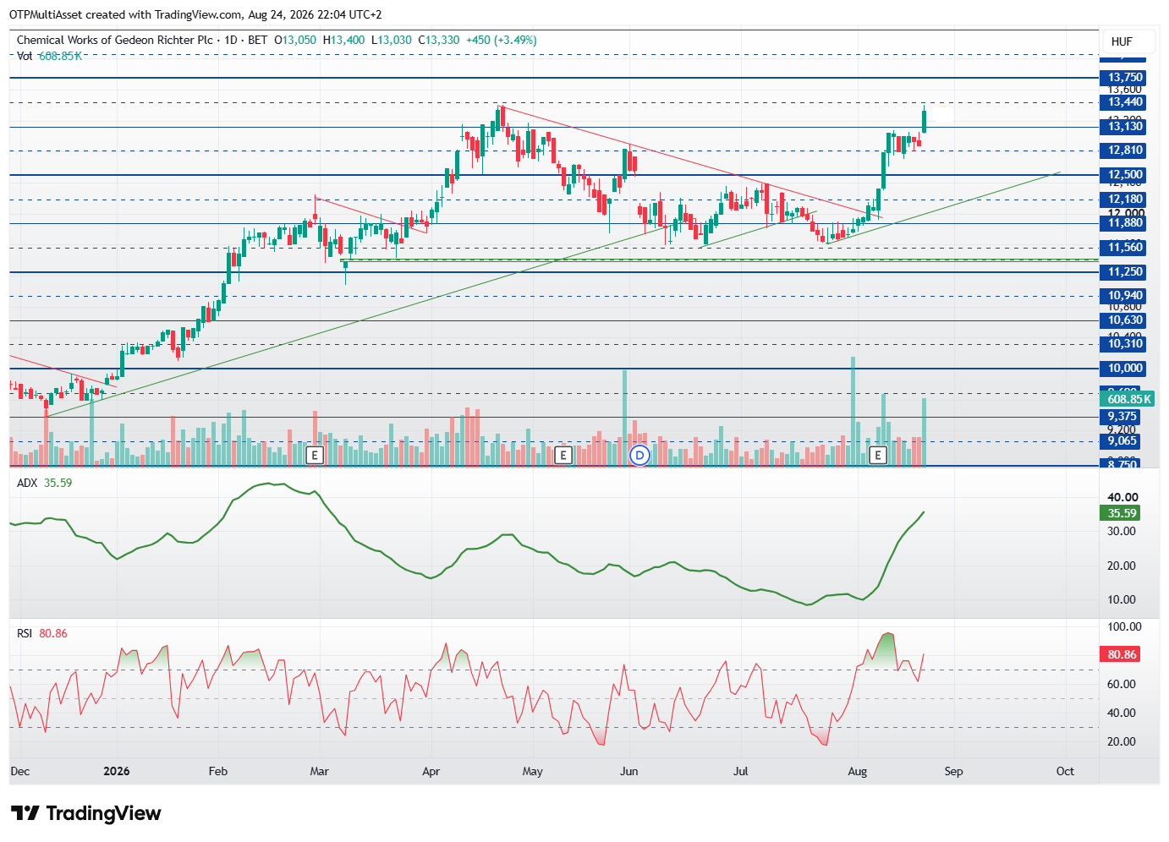The height and width of the screenshot is (842, 1169).
Task: Click the earnings E marker between May and June
Action: pos(563,456)
